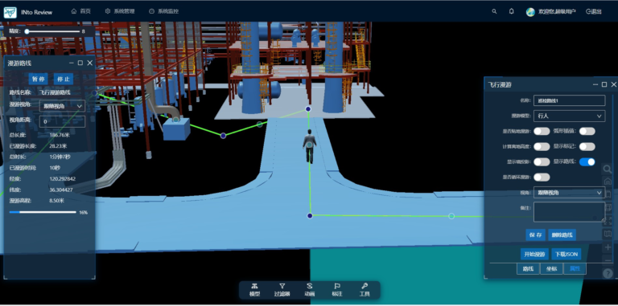The height and width of the screenshot is (306, 618).
Task: Click 视角距离 input showing 0
Action: [x=62, y=121]
